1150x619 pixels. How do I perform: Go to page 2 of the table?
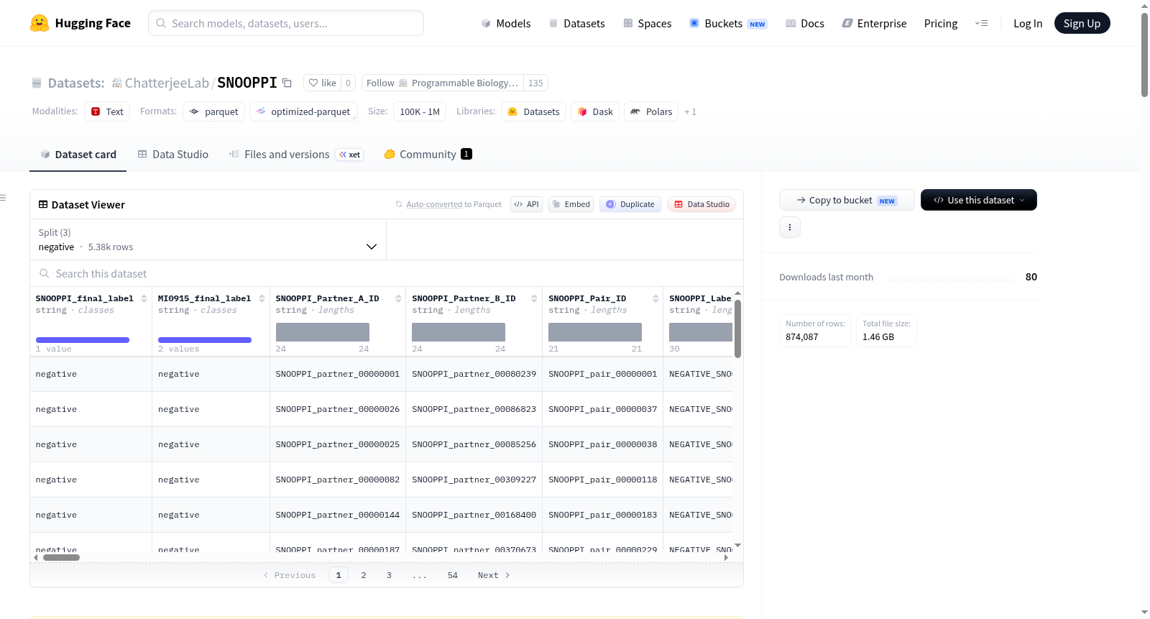(364, 575)
